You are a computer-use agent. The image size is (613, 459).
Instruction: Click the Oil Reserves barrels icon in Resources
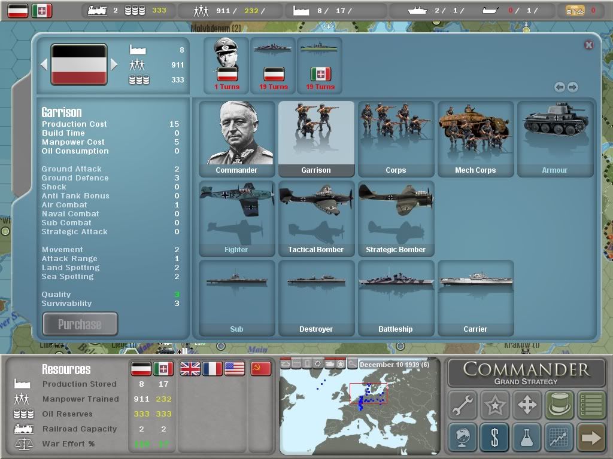(23, 414)
